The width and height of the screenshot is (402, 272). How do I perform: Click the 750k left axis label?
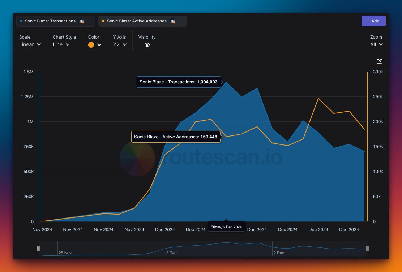pyautogui.click(x=29, y=147)
